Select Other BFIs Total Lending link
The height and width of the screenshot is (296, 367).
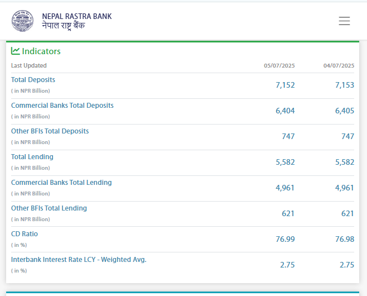tap(49, 208)
